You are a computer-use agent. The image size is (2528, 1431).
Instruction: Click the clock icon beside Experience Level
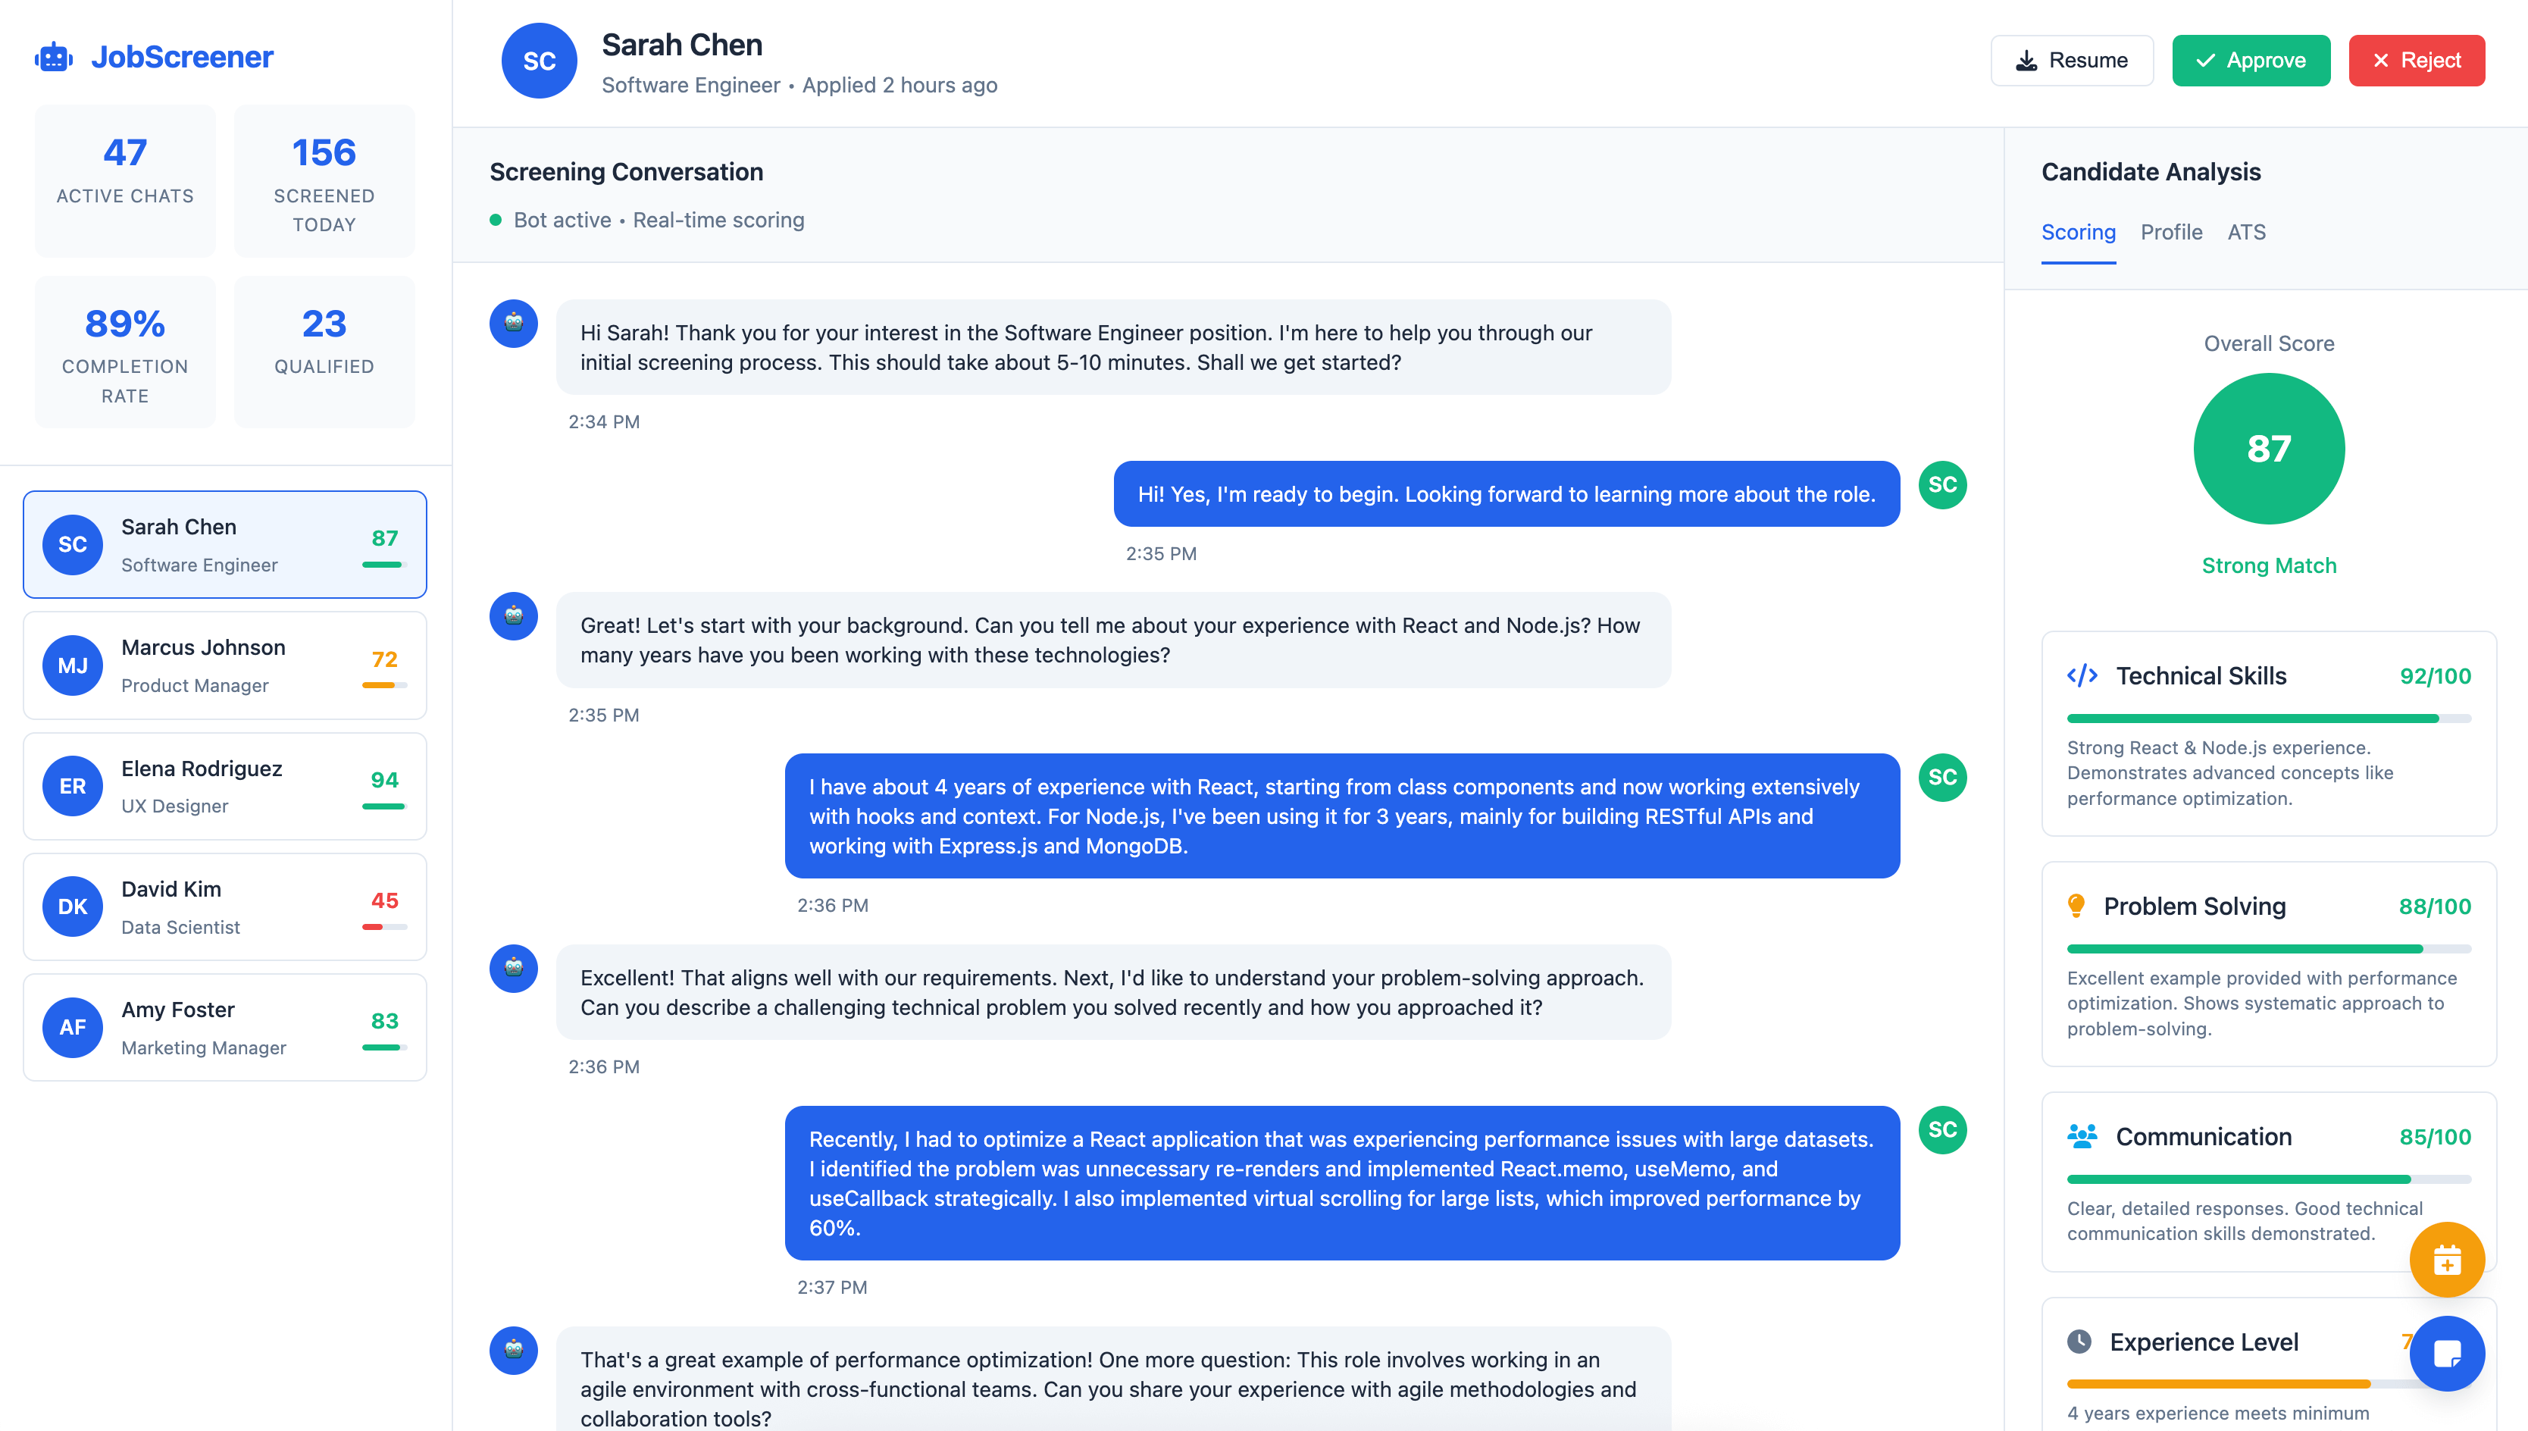2079,1341
